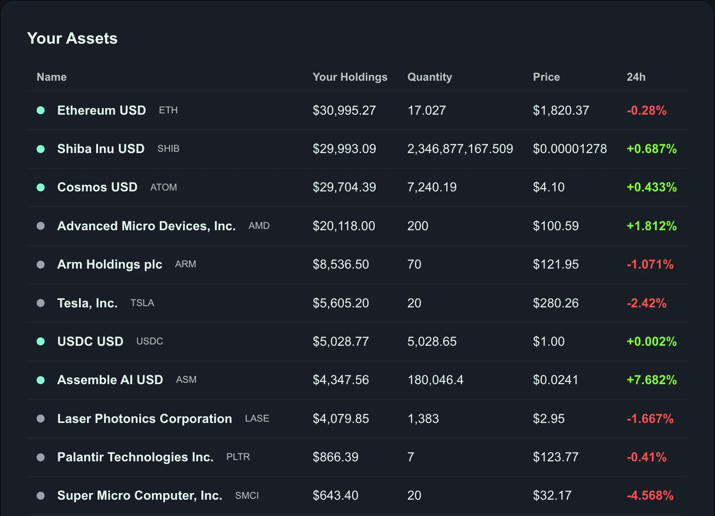Open the Cosmos USD asset name
This screenshot has height=516, width=715.
[98, 187]
